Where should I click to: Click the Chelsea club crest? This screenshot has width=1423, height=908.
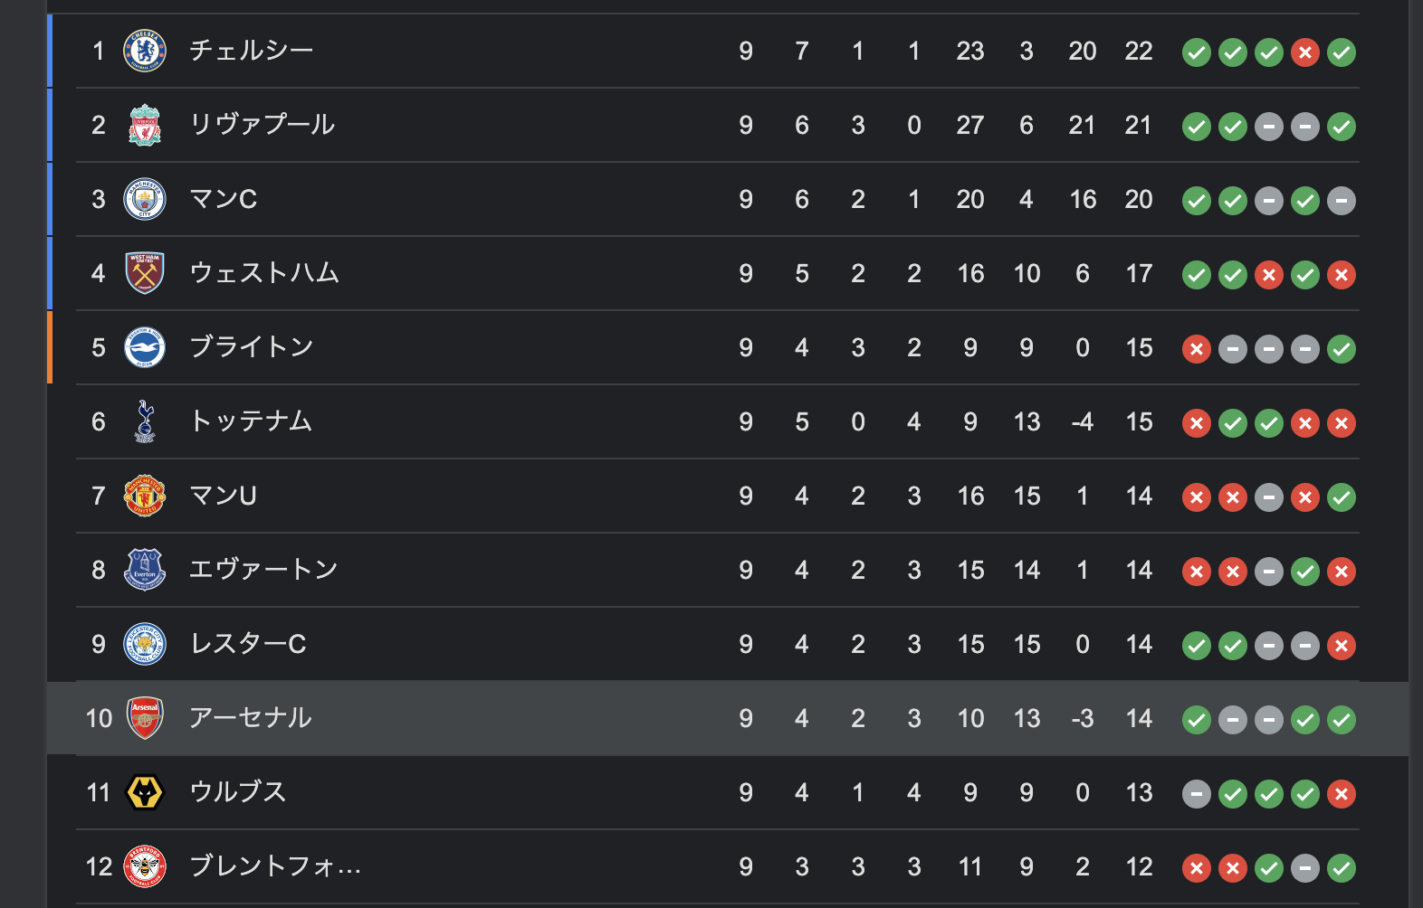click(145, 51)
